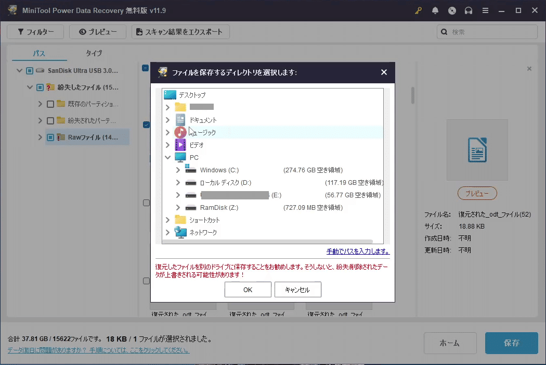Click the ビデオ video icon

(180, 145)
